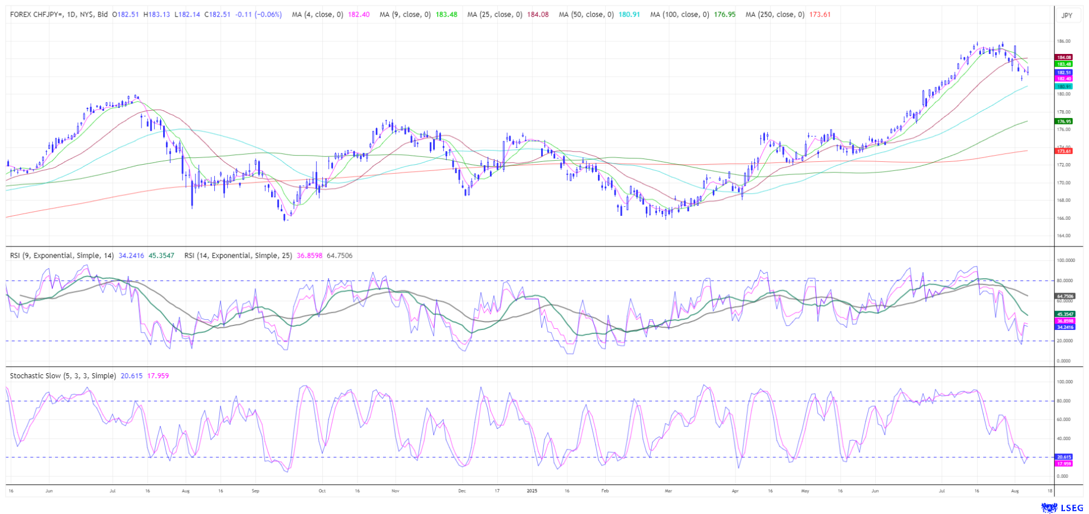Click the MA (4, close, 0) legend
Screen dimensions: 1089x514
pos(317,15)
